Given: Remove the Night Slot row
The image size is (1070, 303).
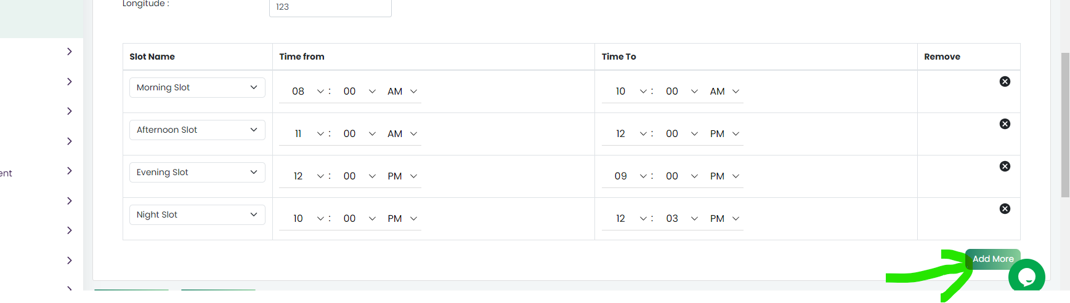Looking at the screenshot, I should pos(1005,209).
